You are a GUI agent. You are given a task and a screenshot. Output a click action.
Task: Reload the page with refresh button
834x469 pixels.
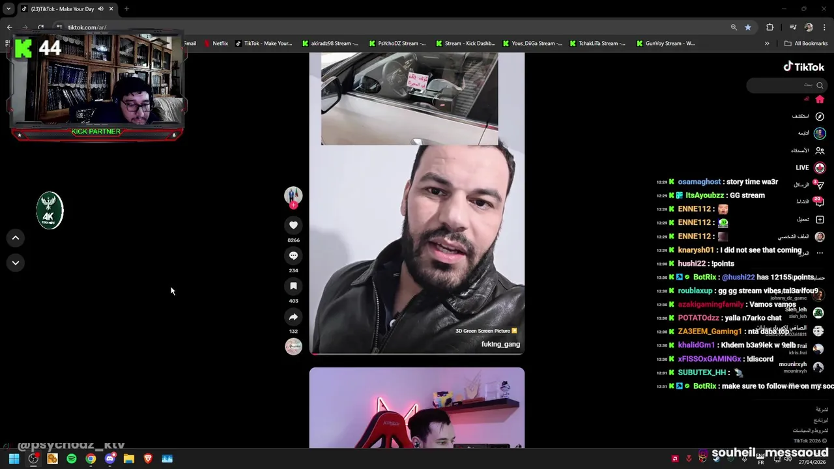click(x=40, y=27)
